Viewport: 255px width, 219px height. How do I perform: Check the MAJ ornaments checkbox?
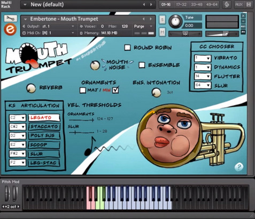tap(83, 90)
